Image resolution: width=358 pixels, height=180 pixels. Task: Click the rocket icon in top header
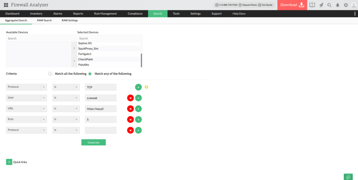[321, 5]
